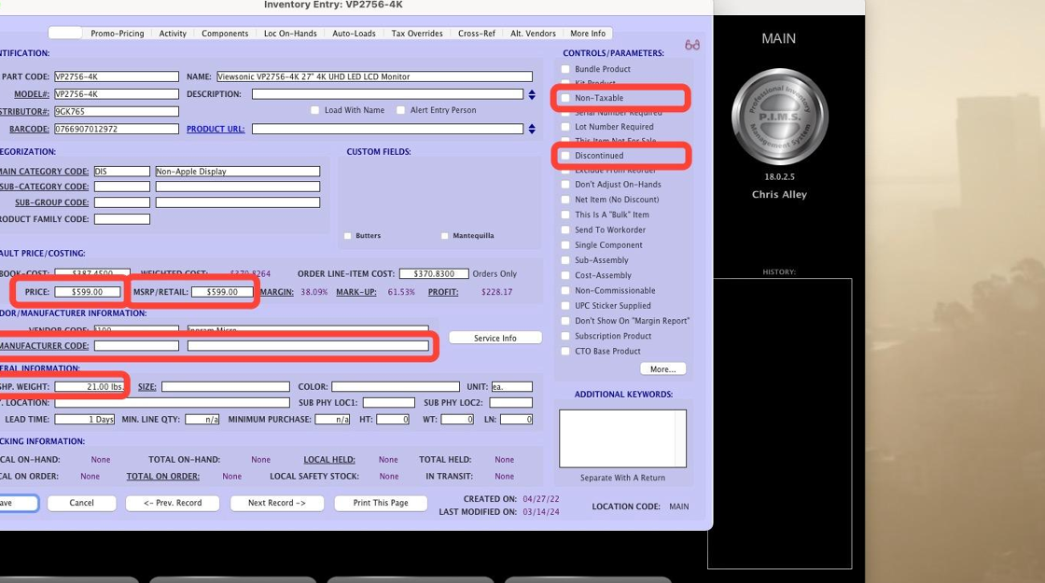1045x583 pixels.
Task: Check This Is A "Bulk" Item
Action: (565, 215)
